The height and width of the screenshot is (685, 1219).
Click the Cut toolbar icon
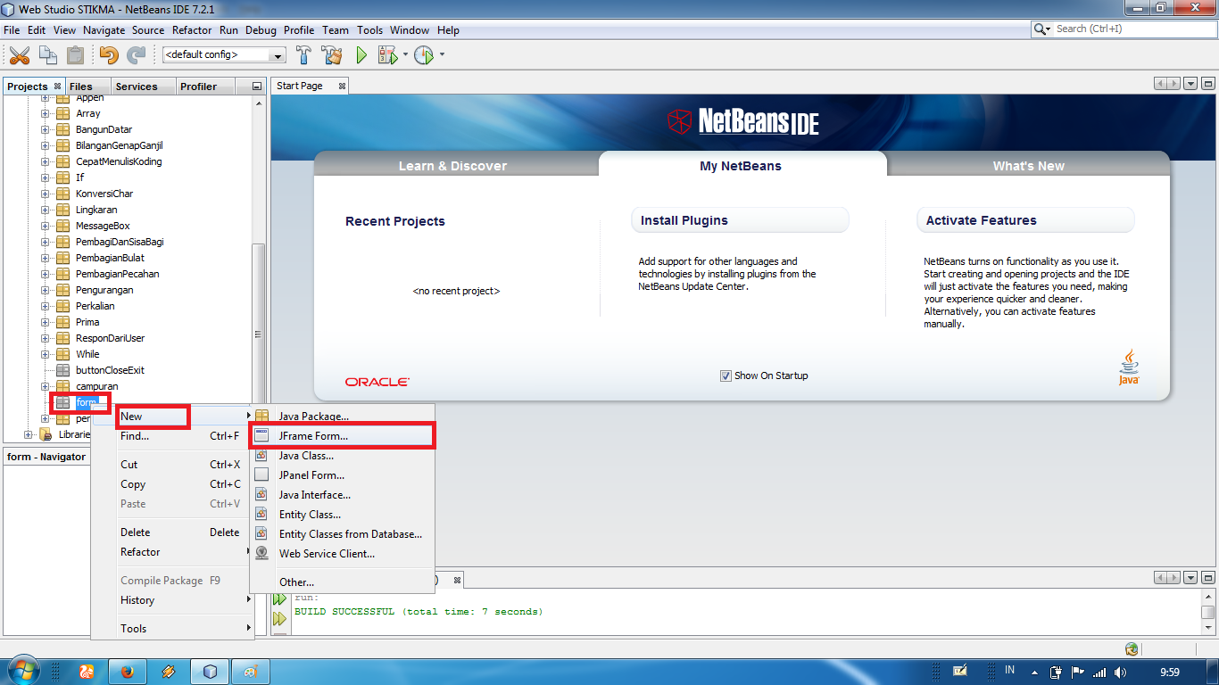pyautogui.click(x=20, y=54)
